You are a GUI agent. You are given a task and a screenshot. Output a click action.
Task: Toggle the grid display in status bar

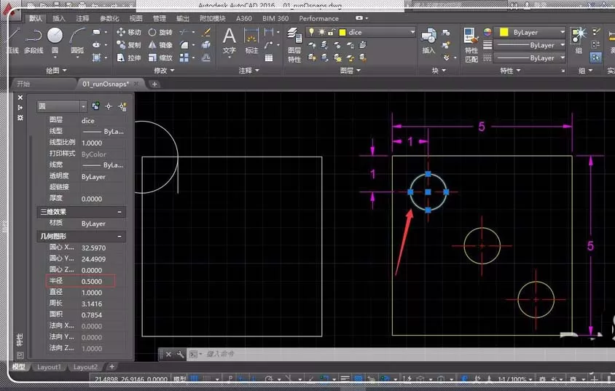[194, 379]
